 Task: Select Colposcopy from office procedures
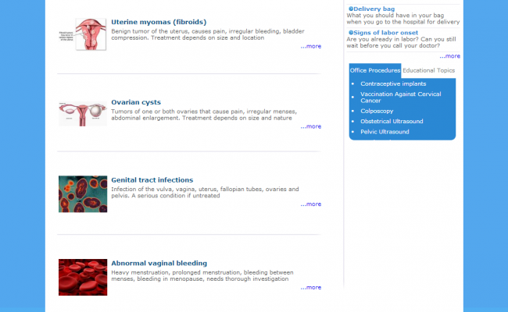pyautogui.click(x=377, y=111)
